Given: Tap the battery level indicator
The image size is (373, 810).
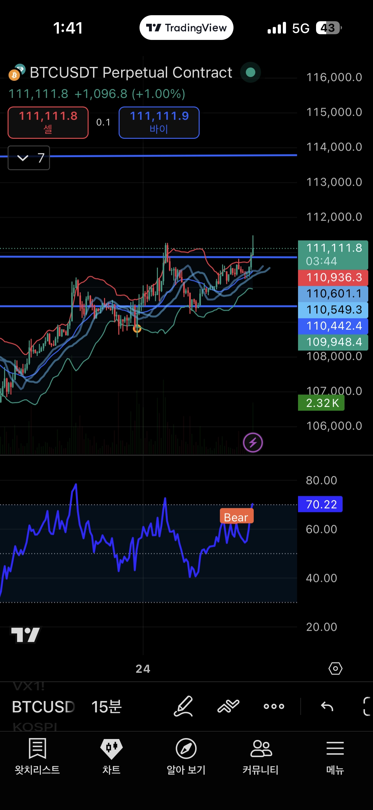Looking at the screenshot, I should (329, 28).
